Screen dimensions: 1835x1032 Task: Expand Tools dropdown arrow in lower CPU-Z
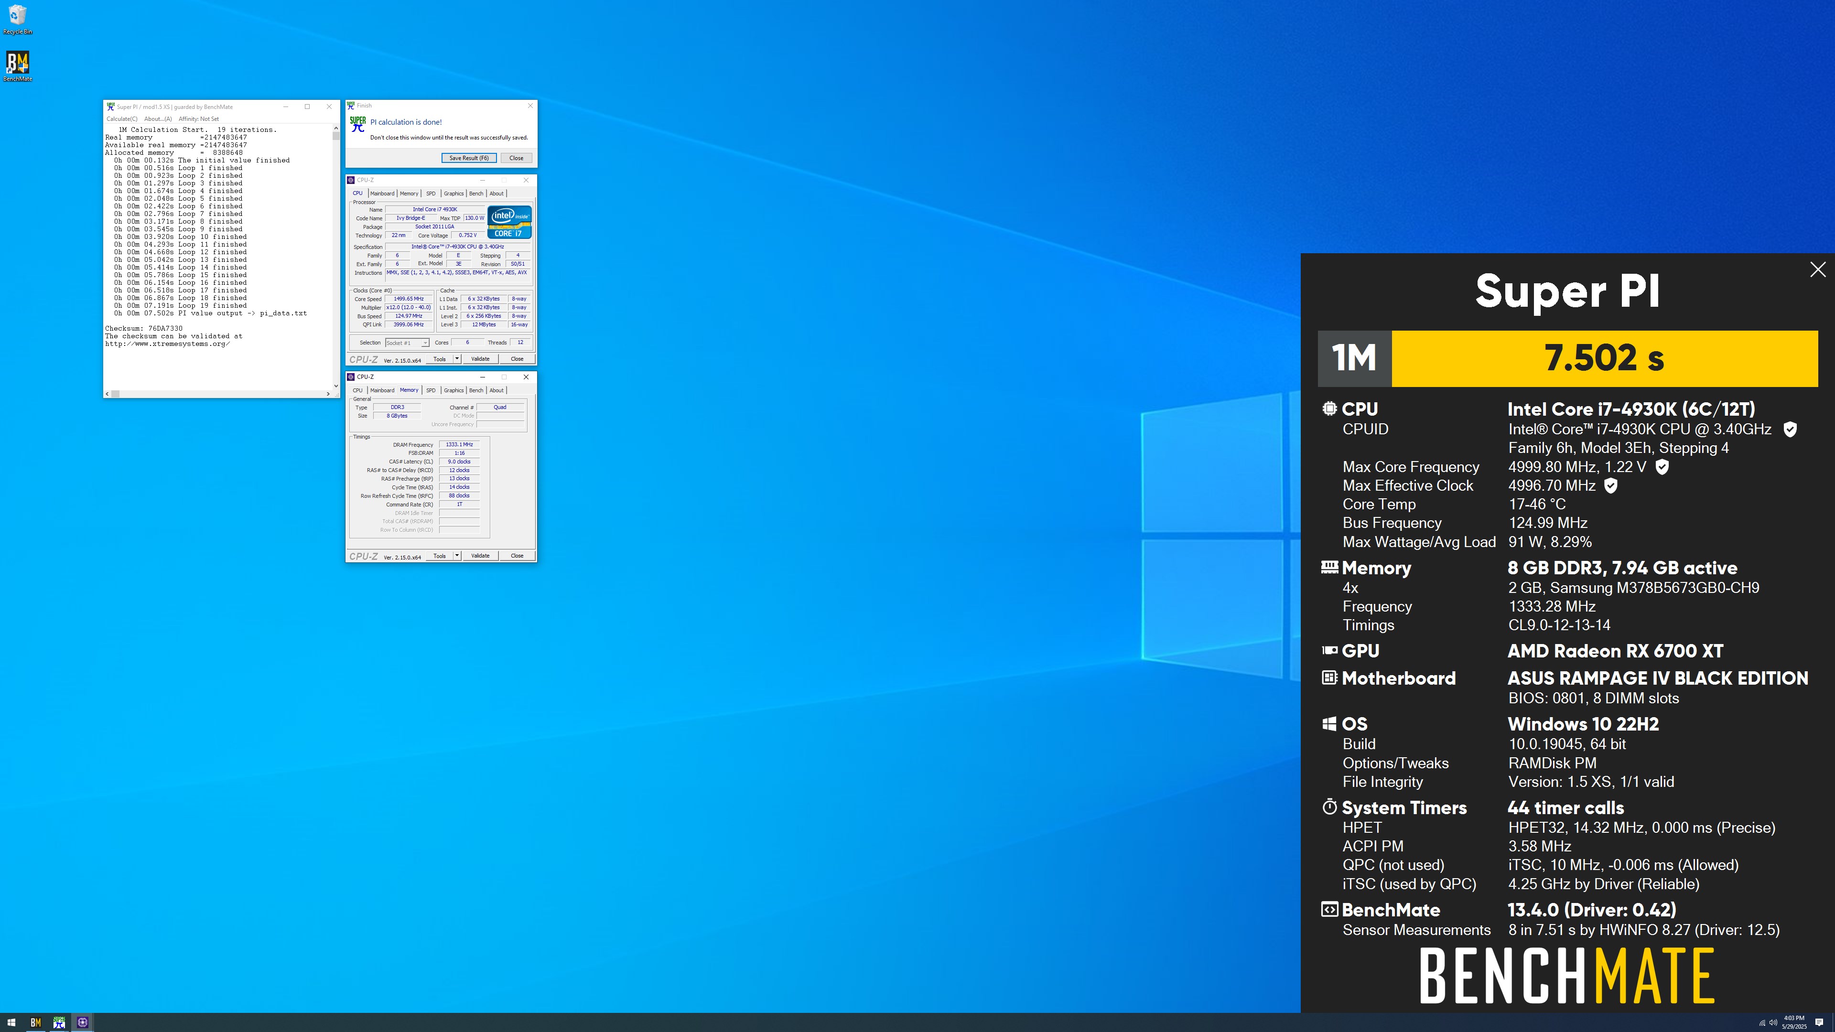(x=457, y=556)
